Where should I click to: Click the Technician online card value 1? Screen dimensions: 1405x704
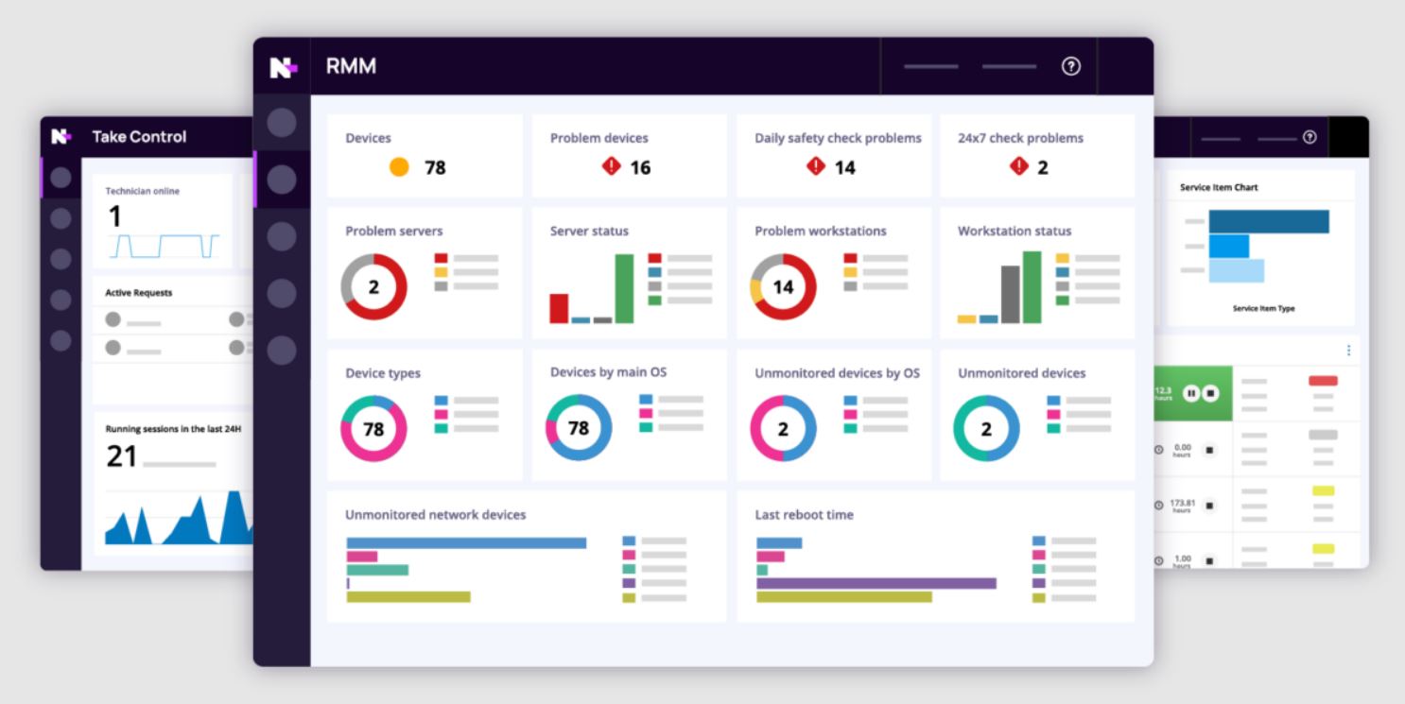point(114,217)
